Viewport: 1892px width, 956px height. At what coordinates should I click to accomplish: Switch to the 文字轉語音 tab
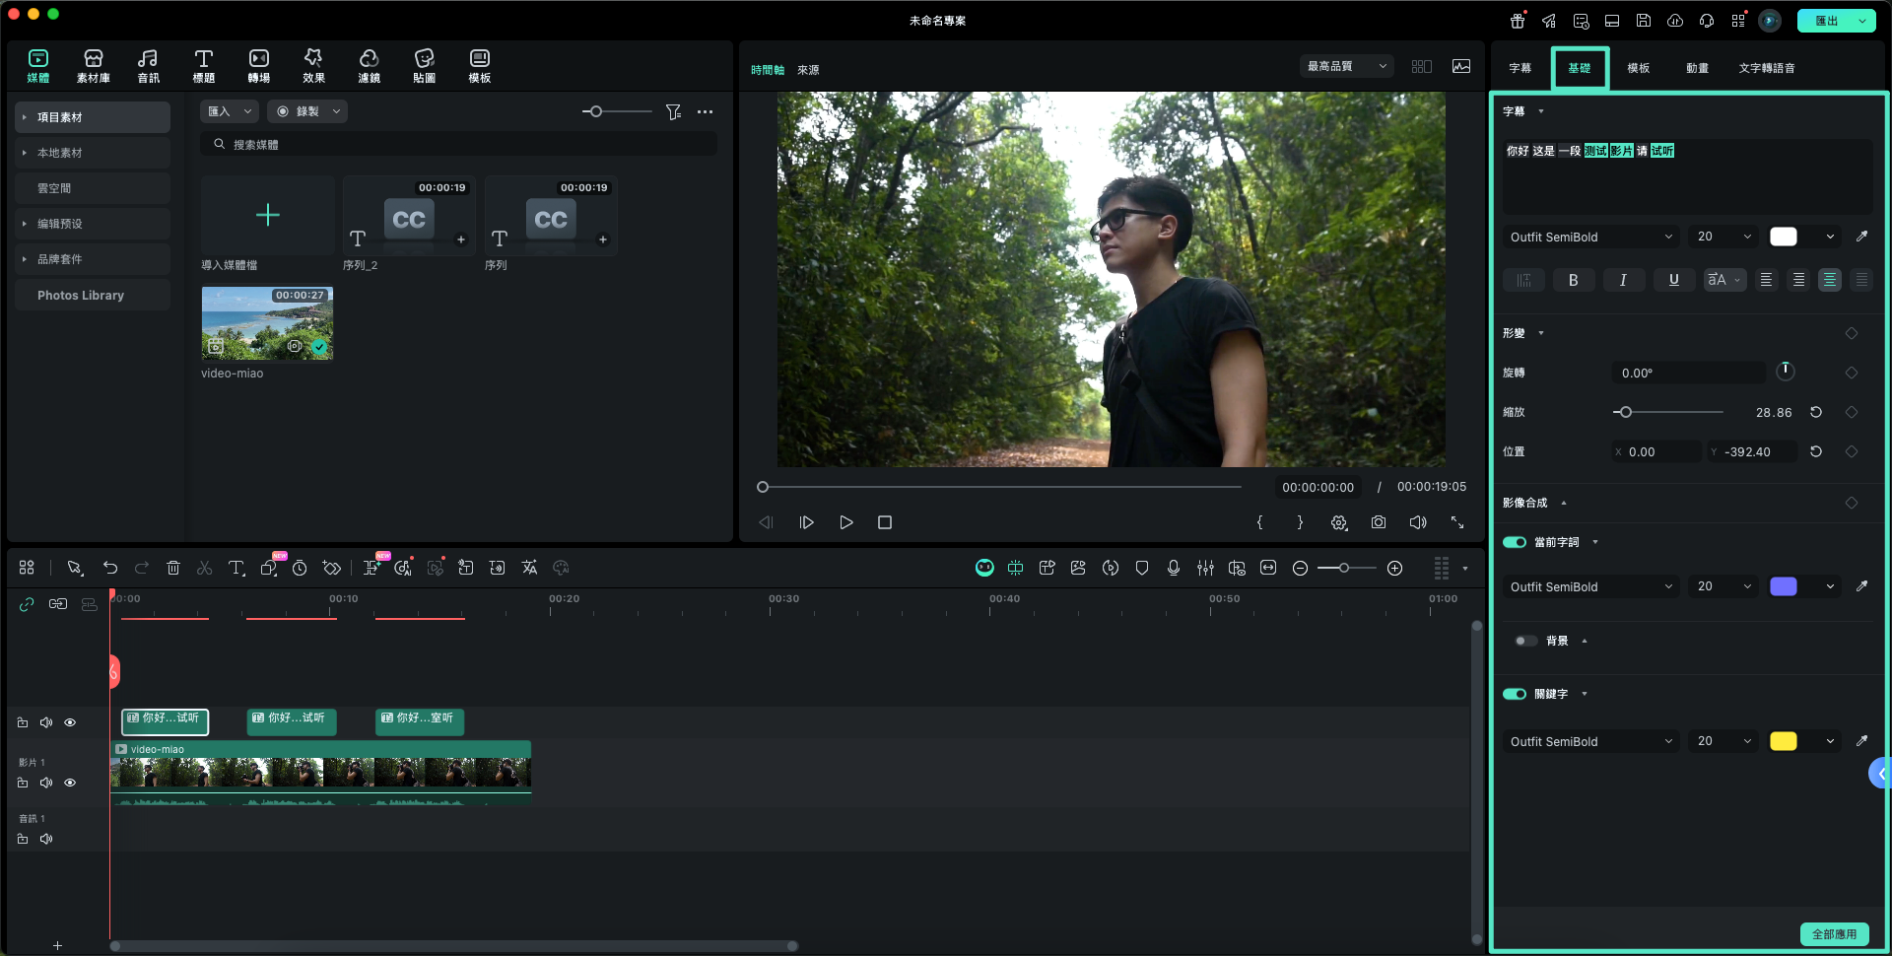click(1766, 68)
